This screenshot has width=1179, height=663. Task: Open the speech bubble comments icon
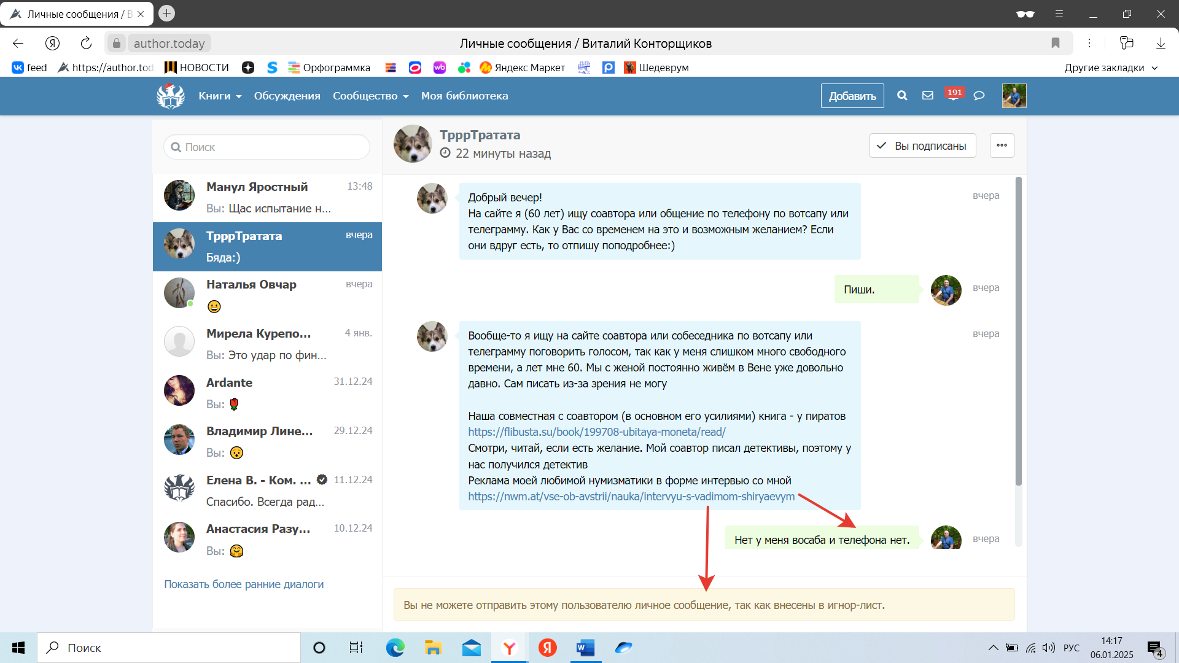tap(979, 96)
